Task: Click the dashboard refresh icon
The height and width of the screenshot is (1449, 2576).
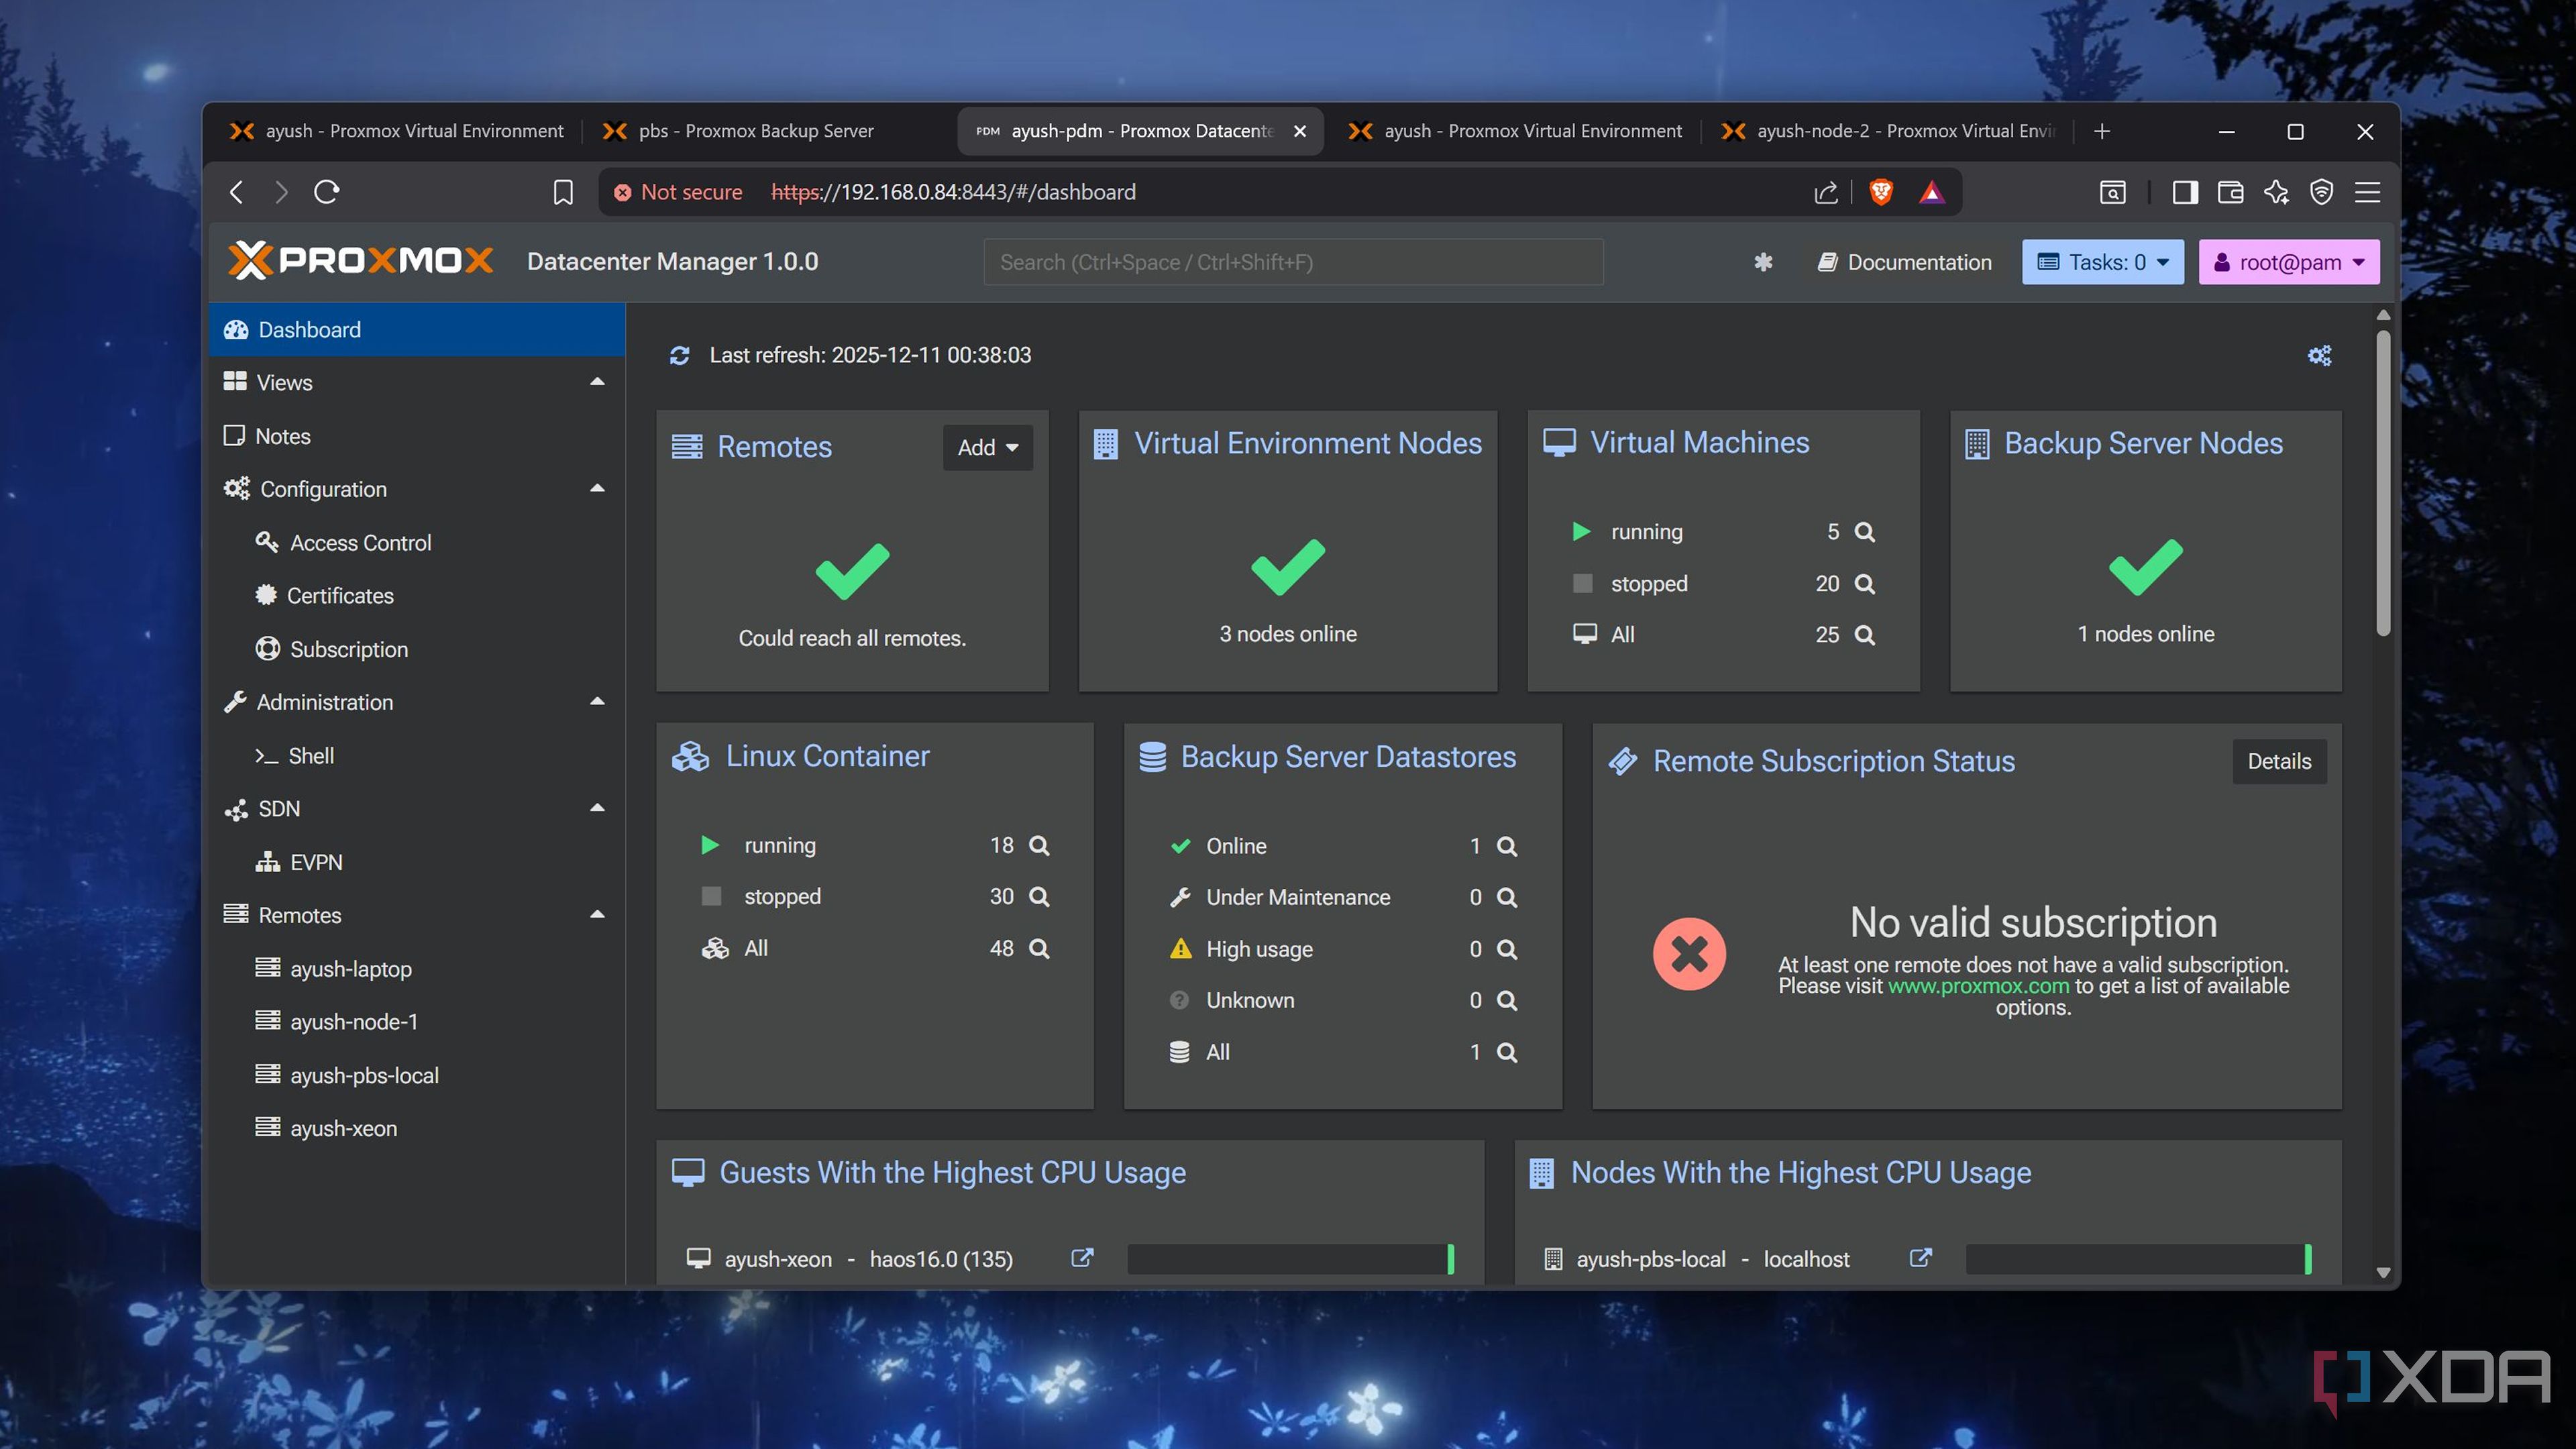Action: coord(680,355)
